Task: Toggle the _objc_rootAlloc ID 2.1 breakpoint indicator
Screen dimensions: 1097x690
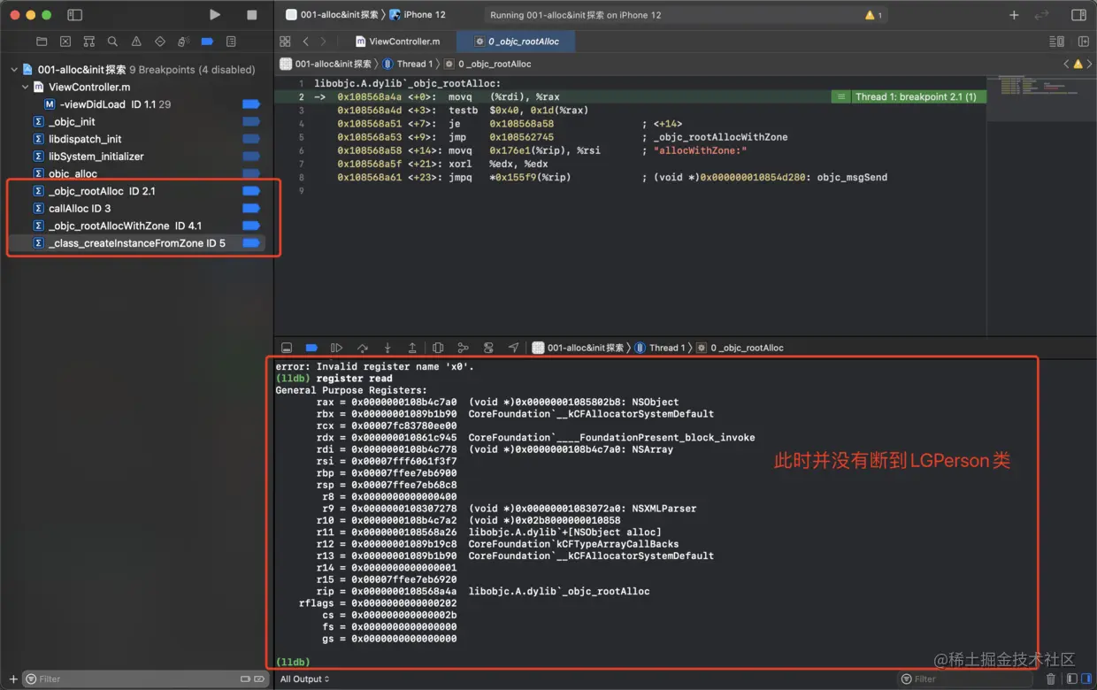Action: tap(251, 191)
